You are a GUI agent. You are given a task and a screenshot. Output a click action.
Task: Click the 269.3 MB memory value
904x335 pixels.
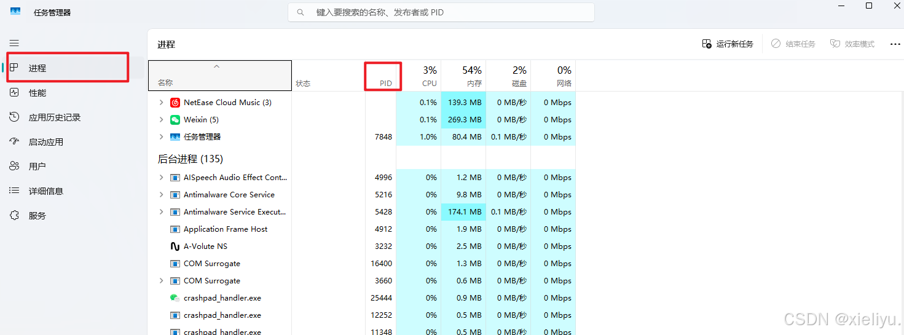(x=465, y=120)
